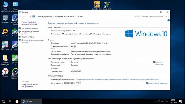
Task: Select Панель управления breadcrumb
Action: (x=45, y=16)
